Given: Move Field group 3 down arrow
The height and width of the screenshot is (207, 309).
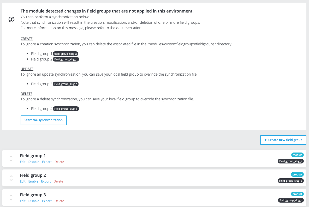Looking at the screenshot, I should tap(11, 199).
